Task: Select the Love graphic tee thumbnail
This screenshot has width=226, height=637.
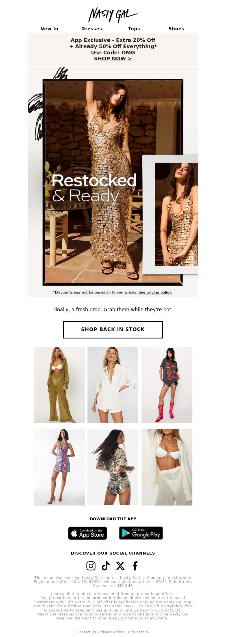Action: [167, 385]
